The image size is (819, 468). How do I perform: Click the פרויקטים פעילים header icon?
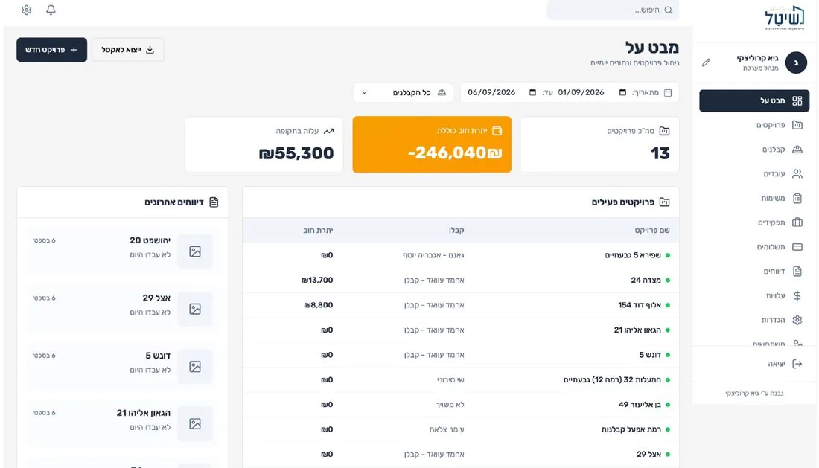click(x=664, y=202)
